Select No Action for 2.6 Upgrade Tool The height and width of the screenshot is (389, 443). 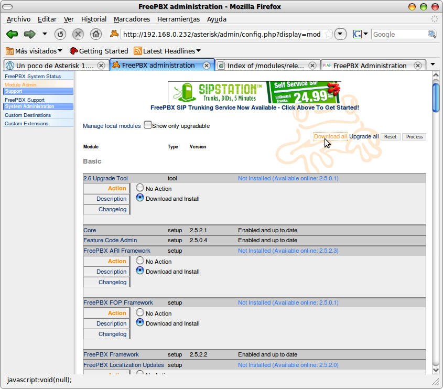tap(140, 188)
